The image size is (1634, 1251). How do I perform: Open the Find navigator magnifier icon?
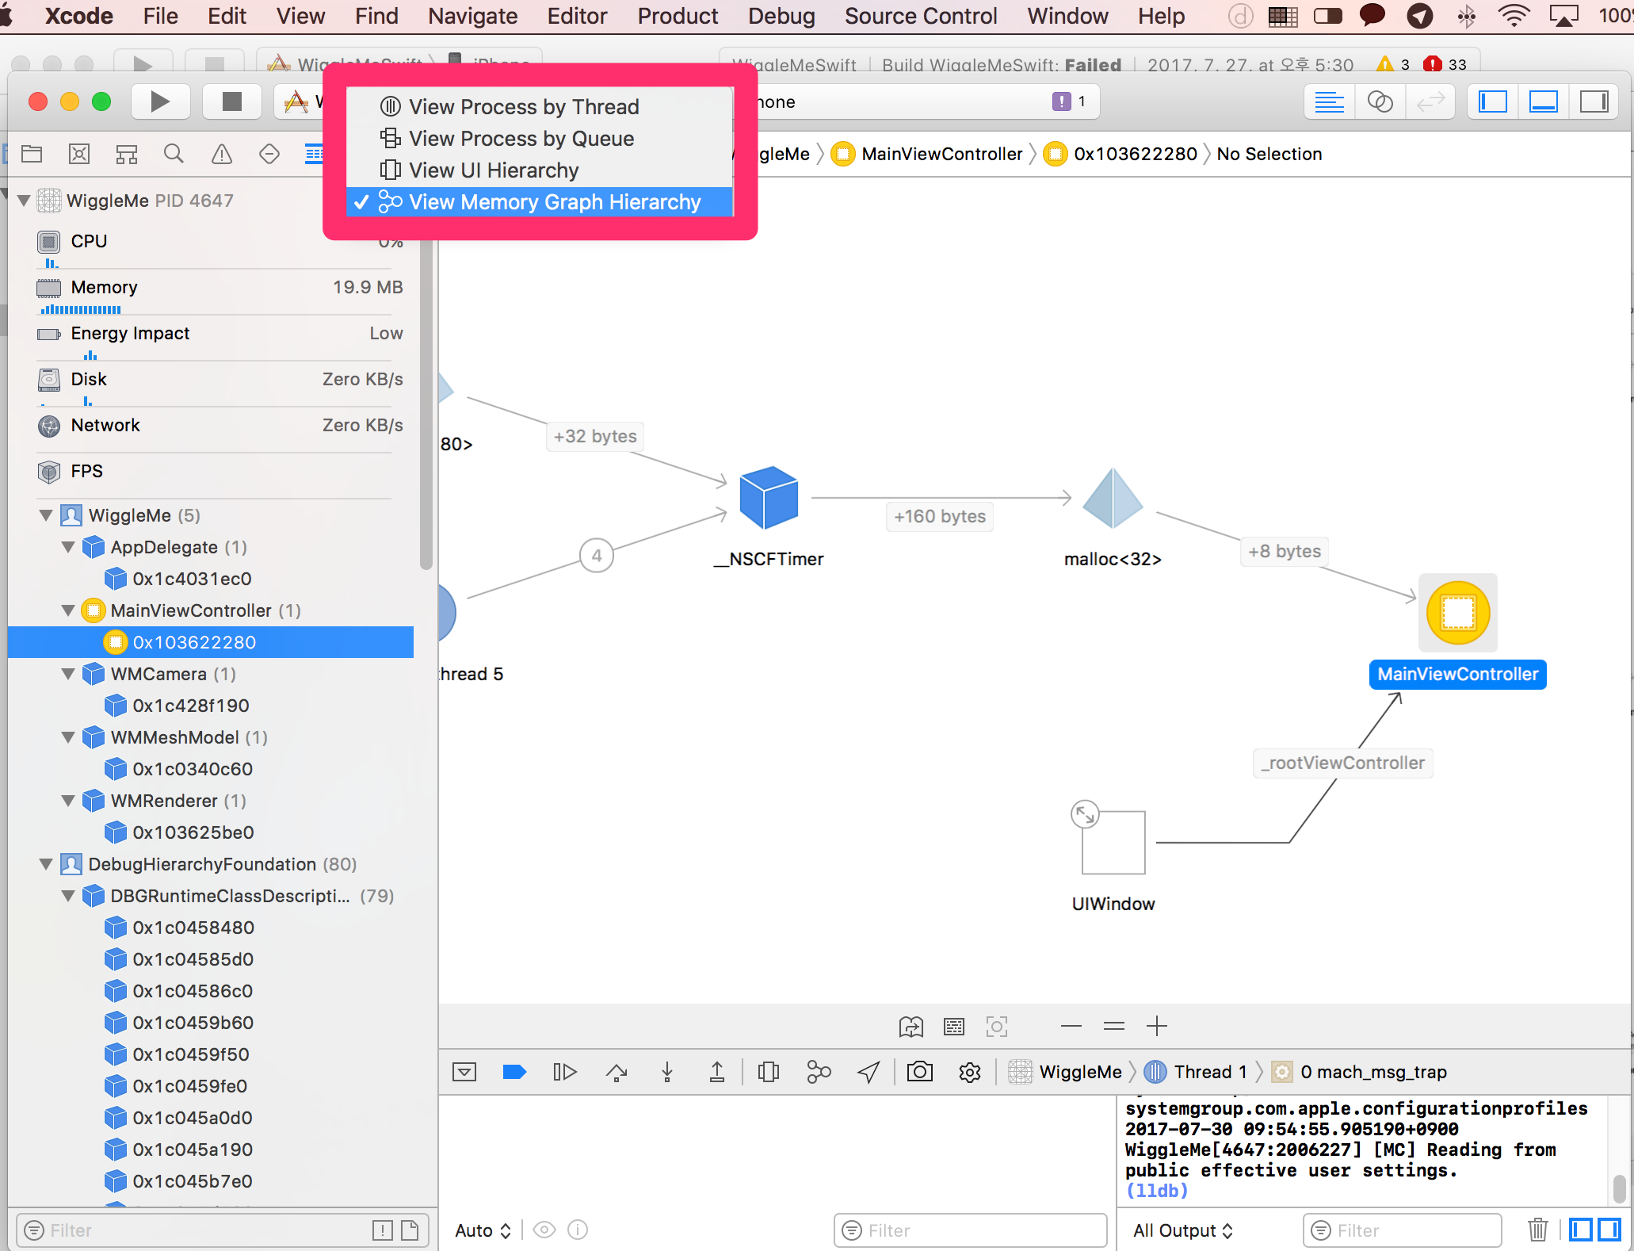coord(174,154)
